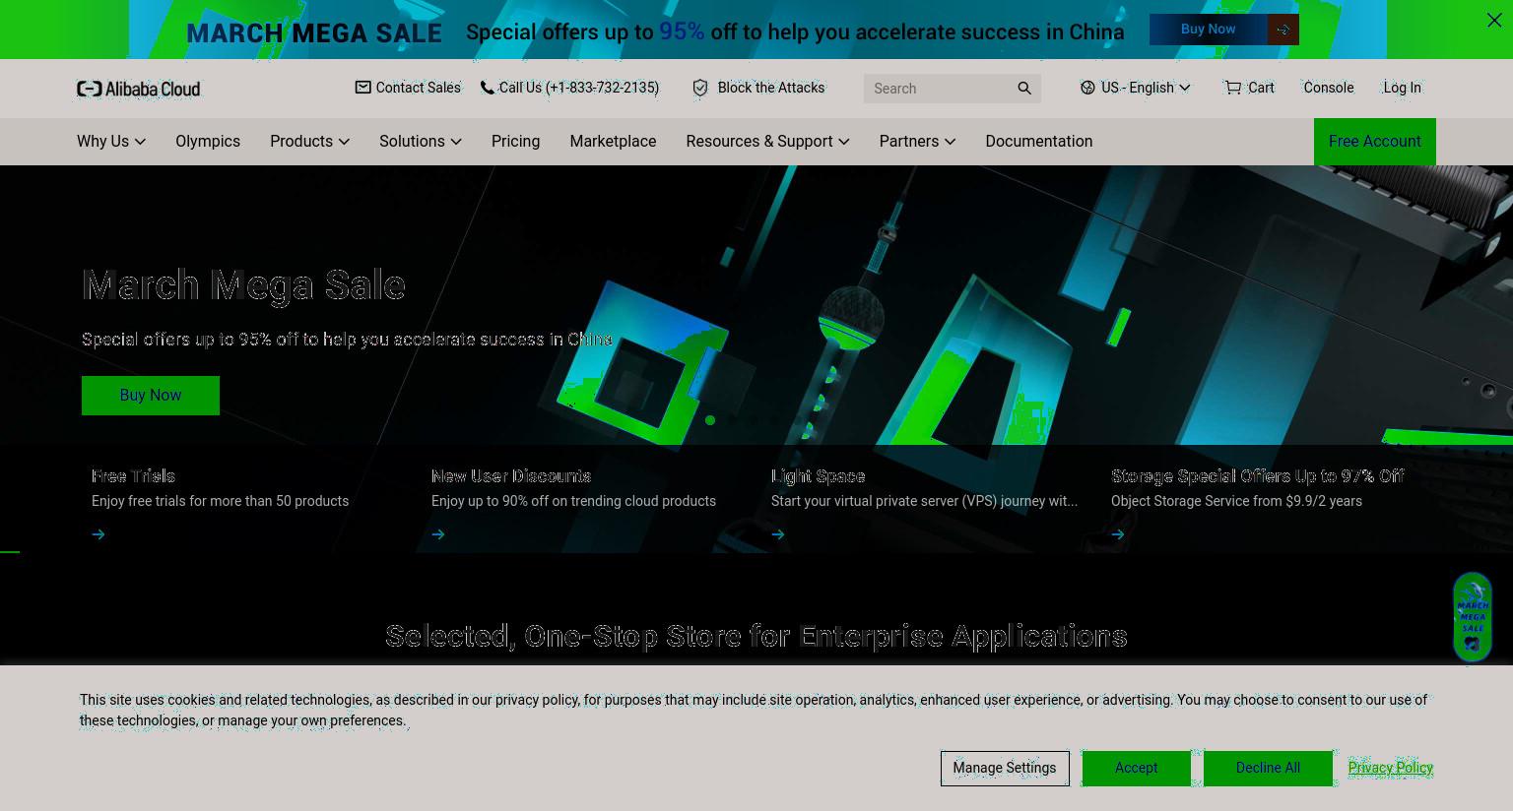This screenshot has width=1513, height=811.
Task: Click Manage Settings in cookie notice
Action: coord(1005,768)
